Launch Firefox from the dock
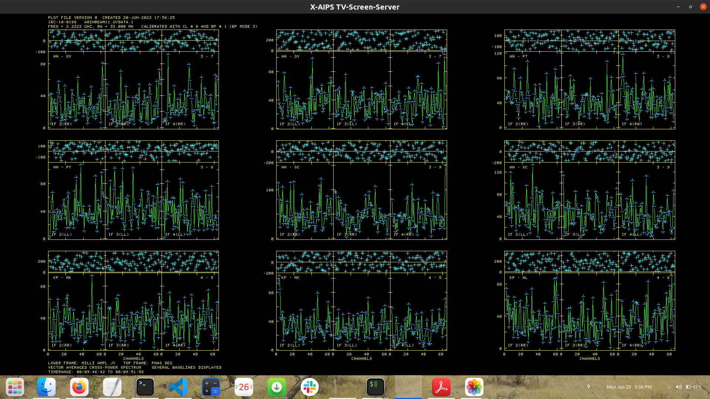The height and width of the screenshot is (399, 710). [x=79, y=387]
